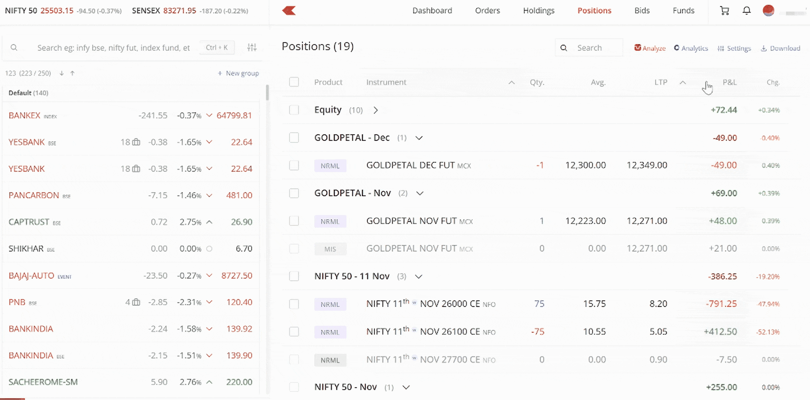Sort watchlist ascending with up arrow
Screen dimensions: 810x400
tap(72, 73)
